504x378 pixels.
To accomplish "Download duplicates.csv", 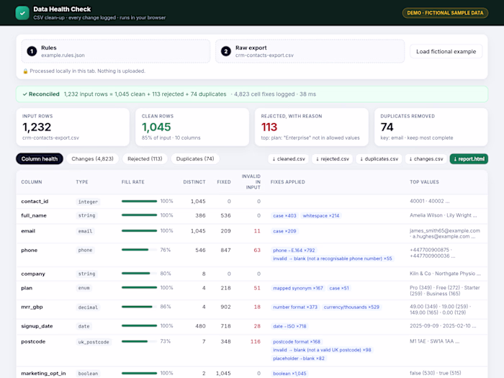I will (379, 159).
